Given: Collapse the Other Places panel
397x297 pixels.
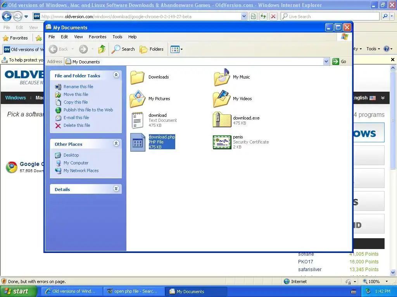Looking at the screenshot, I should tap(116, 143).
